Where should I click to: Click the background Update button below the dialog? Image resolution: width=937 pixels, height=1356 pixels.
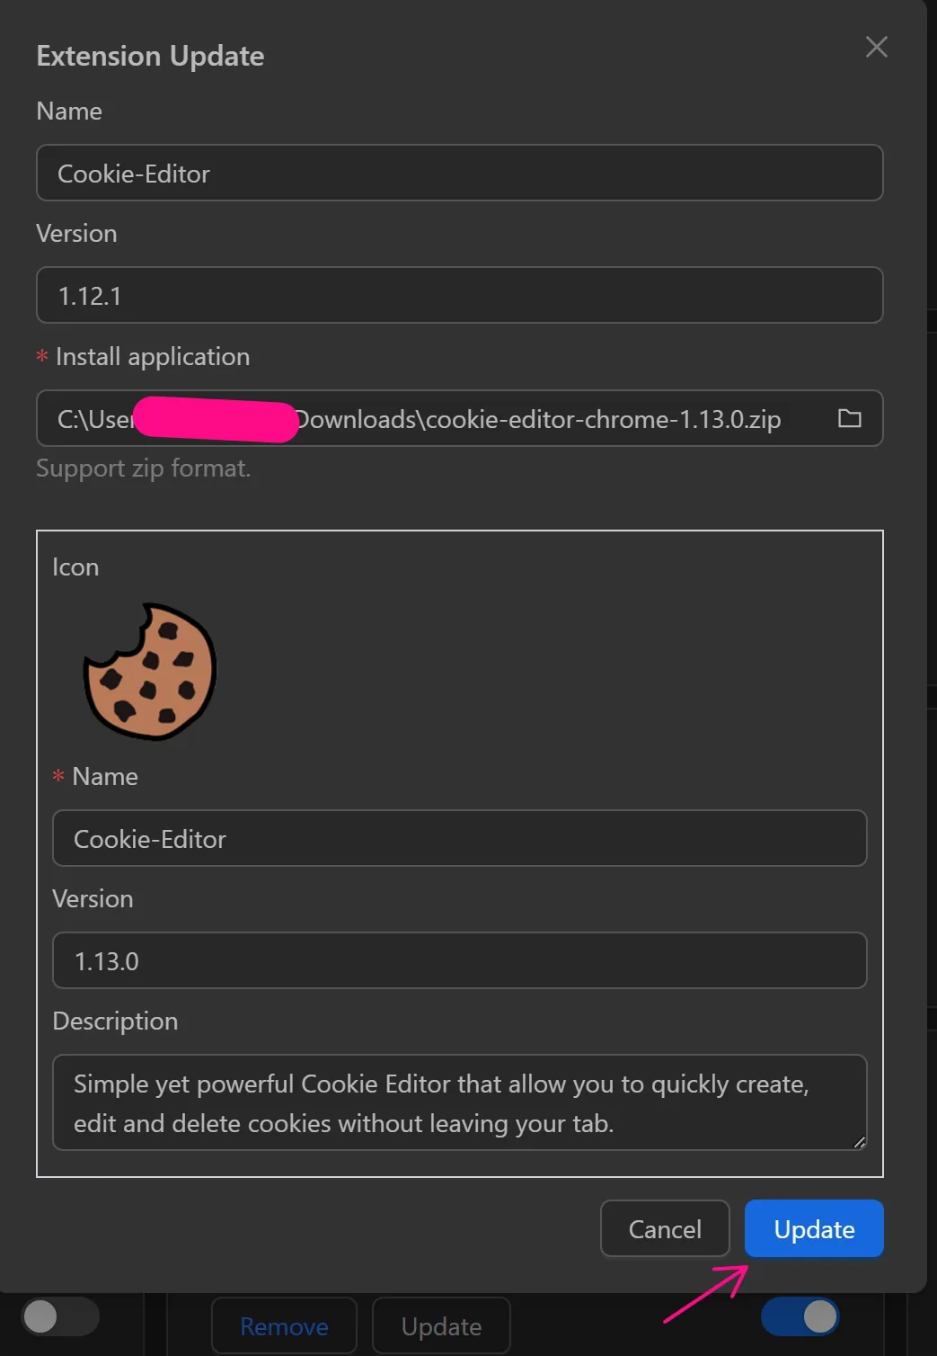[x=440, y=1325]
